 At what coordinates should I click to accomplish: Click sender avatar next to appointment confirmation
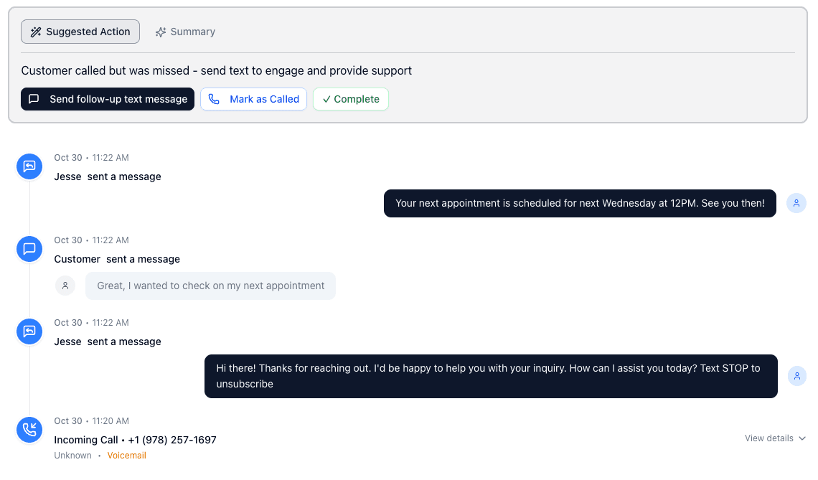pyautogui.click(x=796, y=204)
